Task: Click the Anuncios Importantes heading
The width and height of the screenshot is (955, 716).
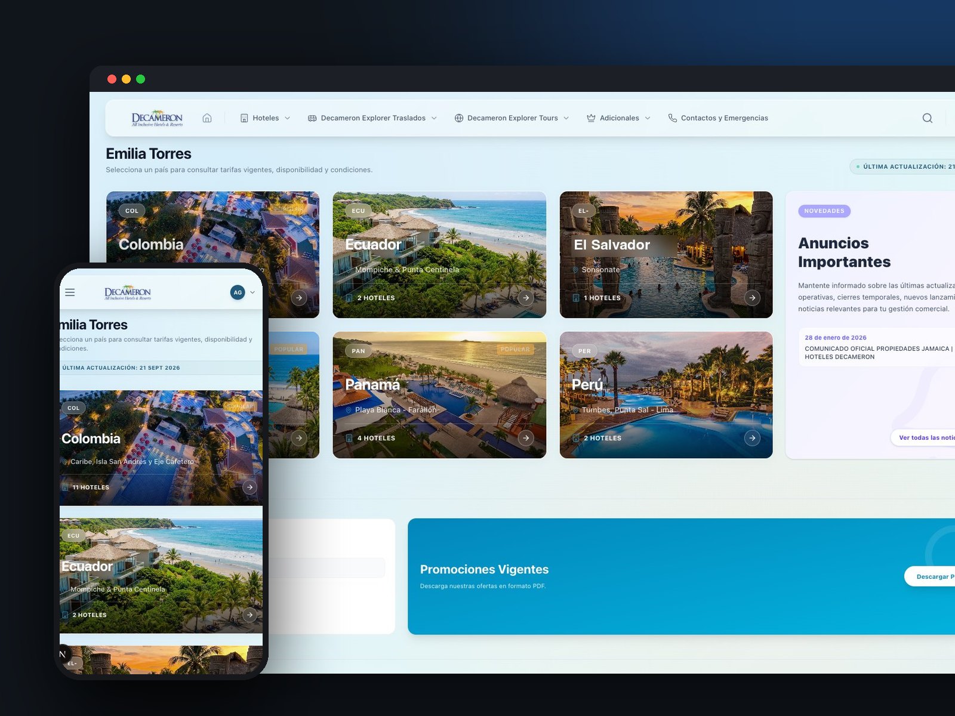Action: 844,252
